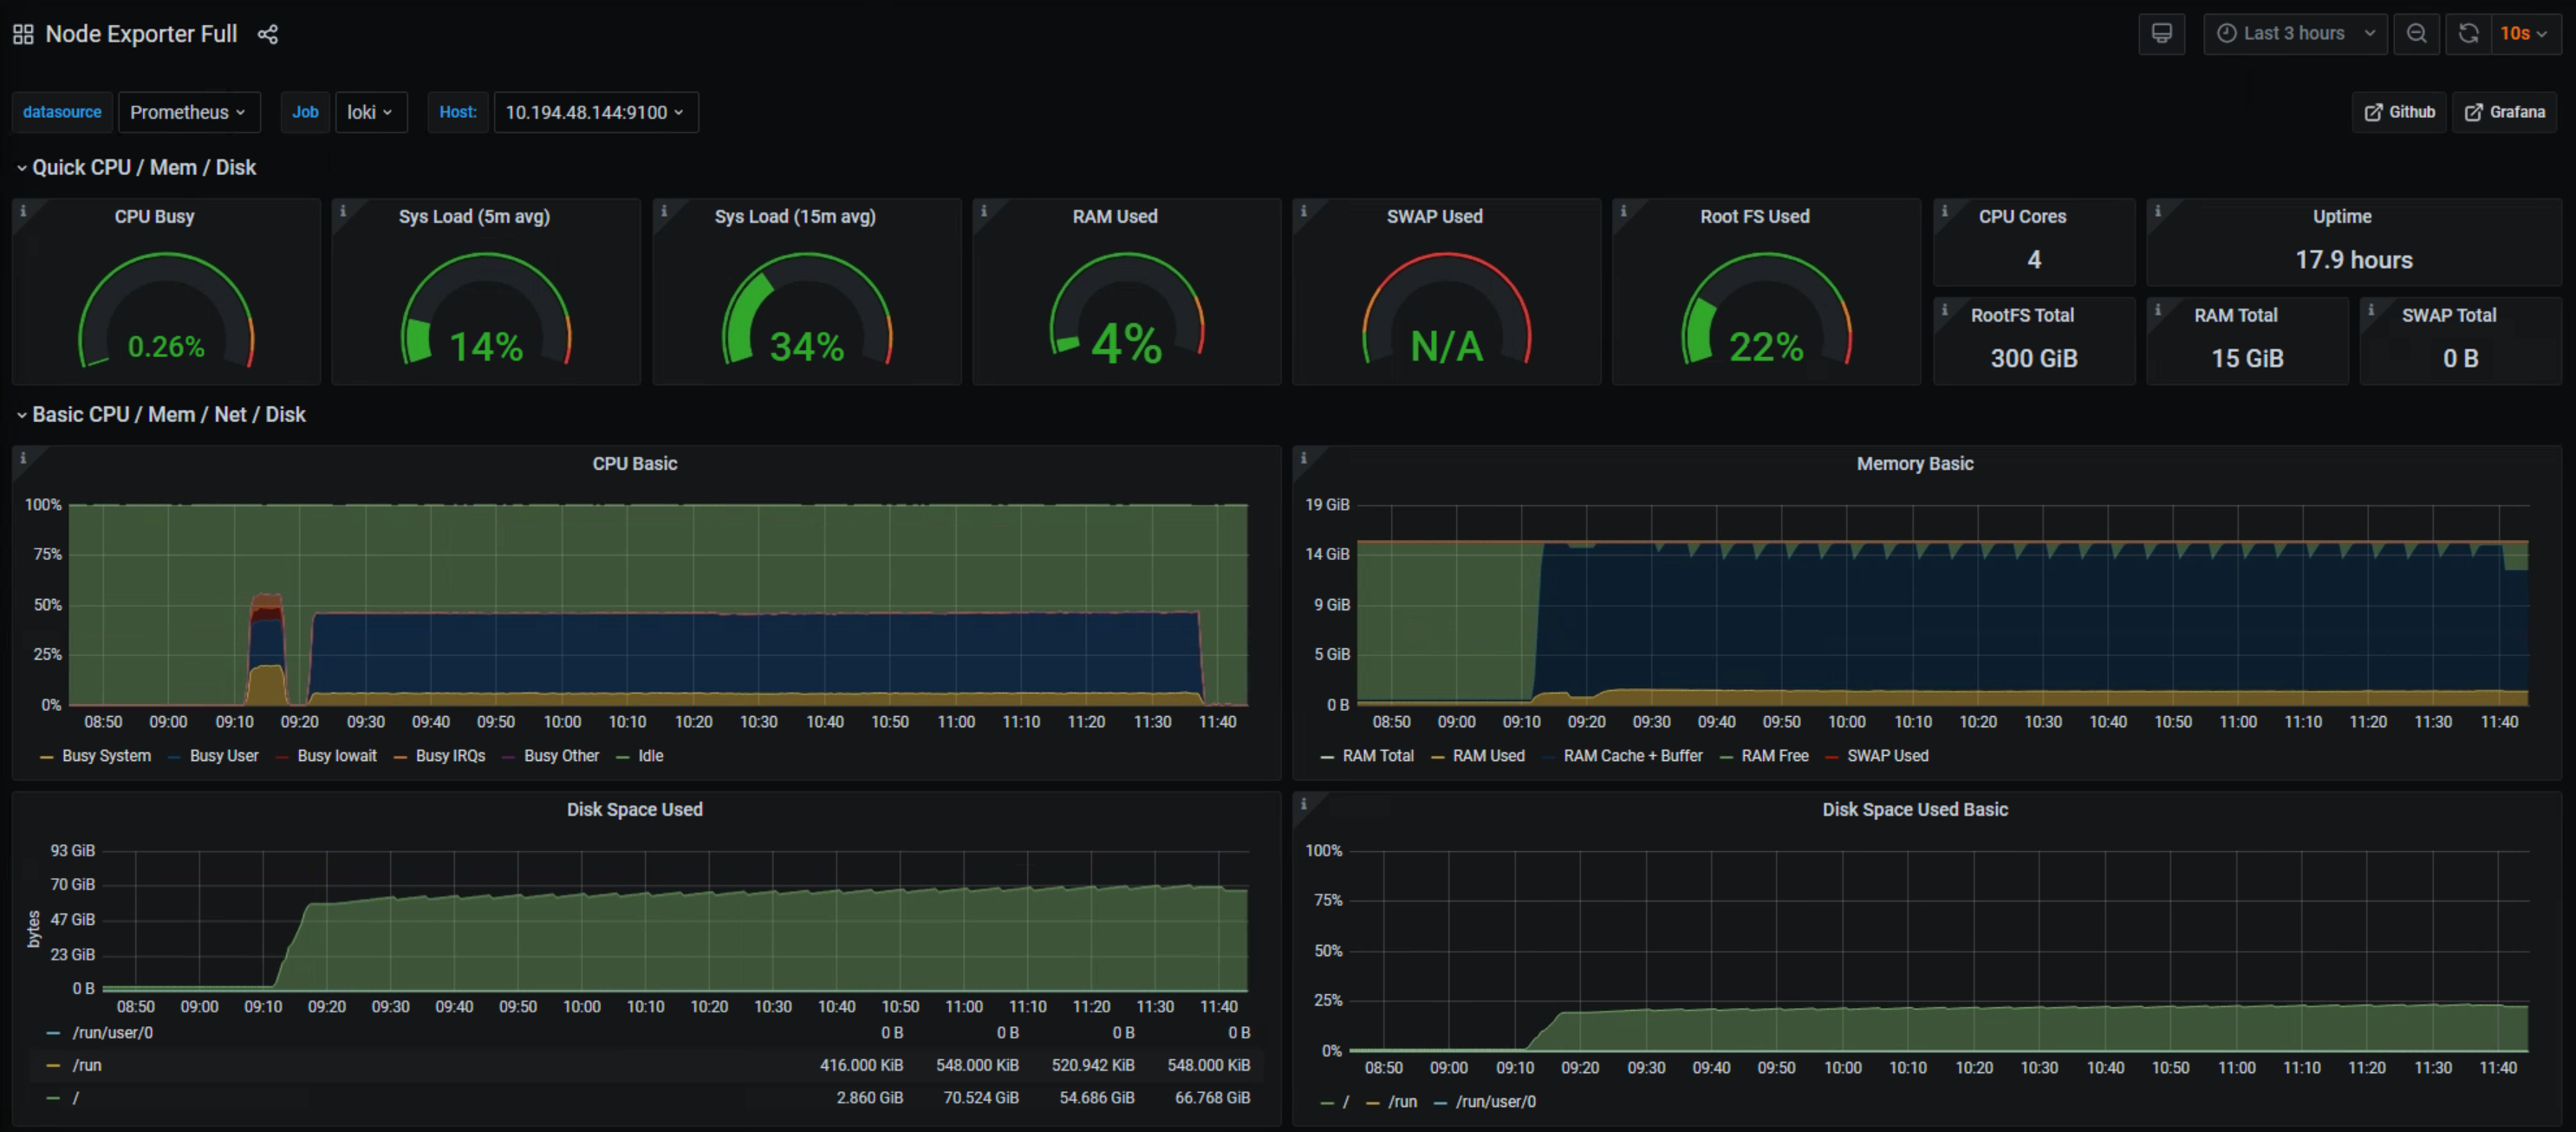Click / root row color line in Disk Space Used table
Screen dimensions: 2576x1132
(53, 1098)
